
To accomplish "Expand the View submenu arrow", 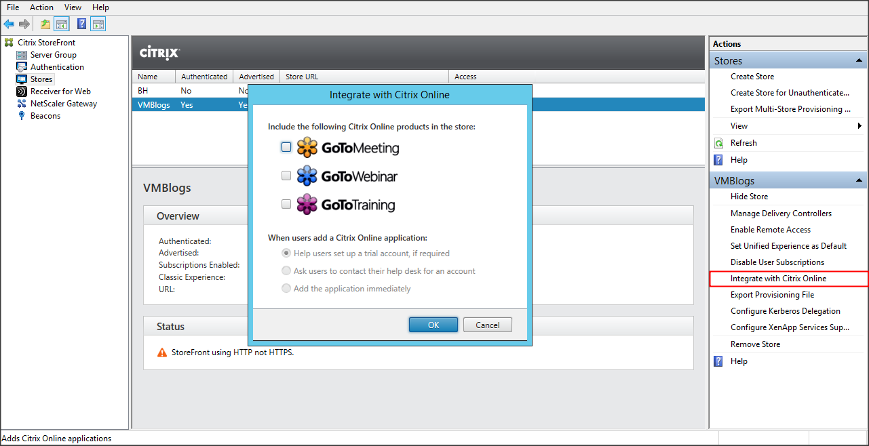I will pyautogui.click(x=860, y=126).
